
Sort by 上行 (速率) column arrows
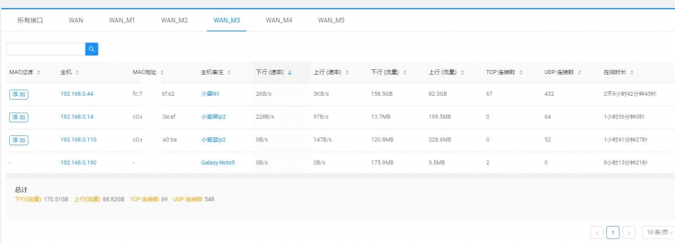tap(347, 73)
